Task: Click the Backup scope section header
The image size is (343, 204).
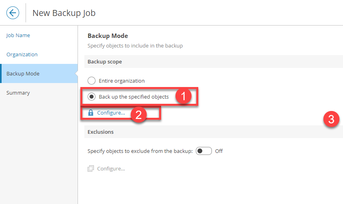Action: pyautogui.click(x=105, y=62)
